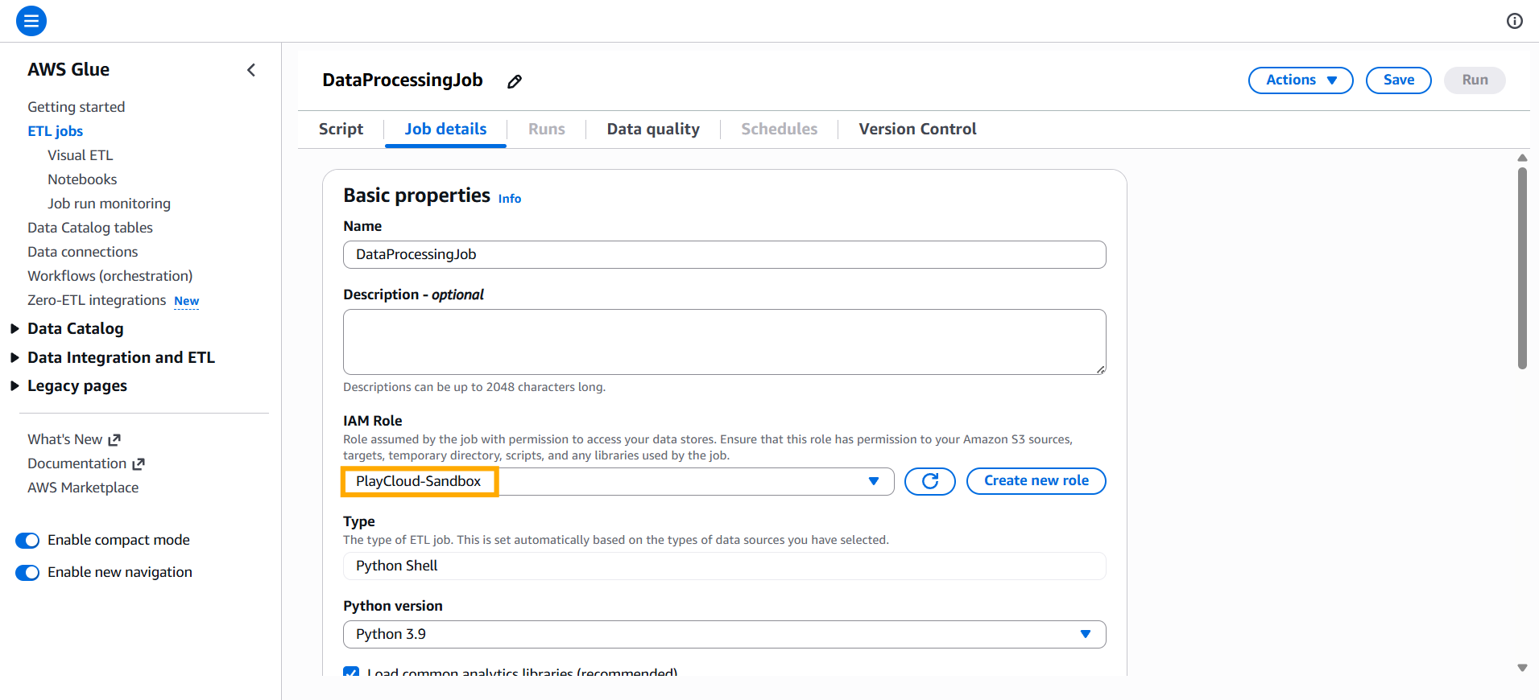This screenshot has width=1539, height=700.
Task: Click the Save button
Action: [1399, 80]
